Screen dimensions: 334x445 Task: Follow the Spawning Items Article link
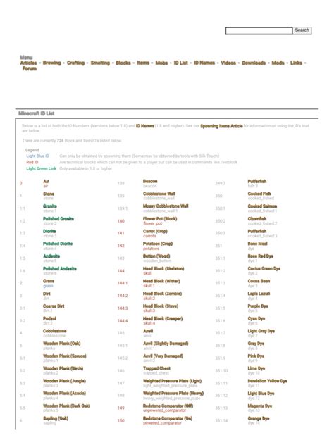[x=221, y=126]
